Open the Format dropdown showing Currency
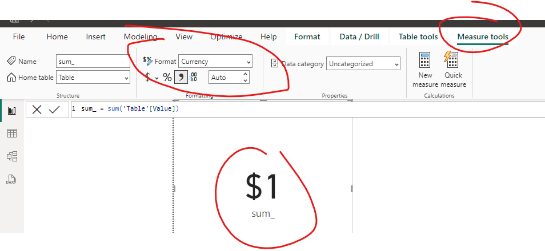Screen dimensions: 545x251 215,62
